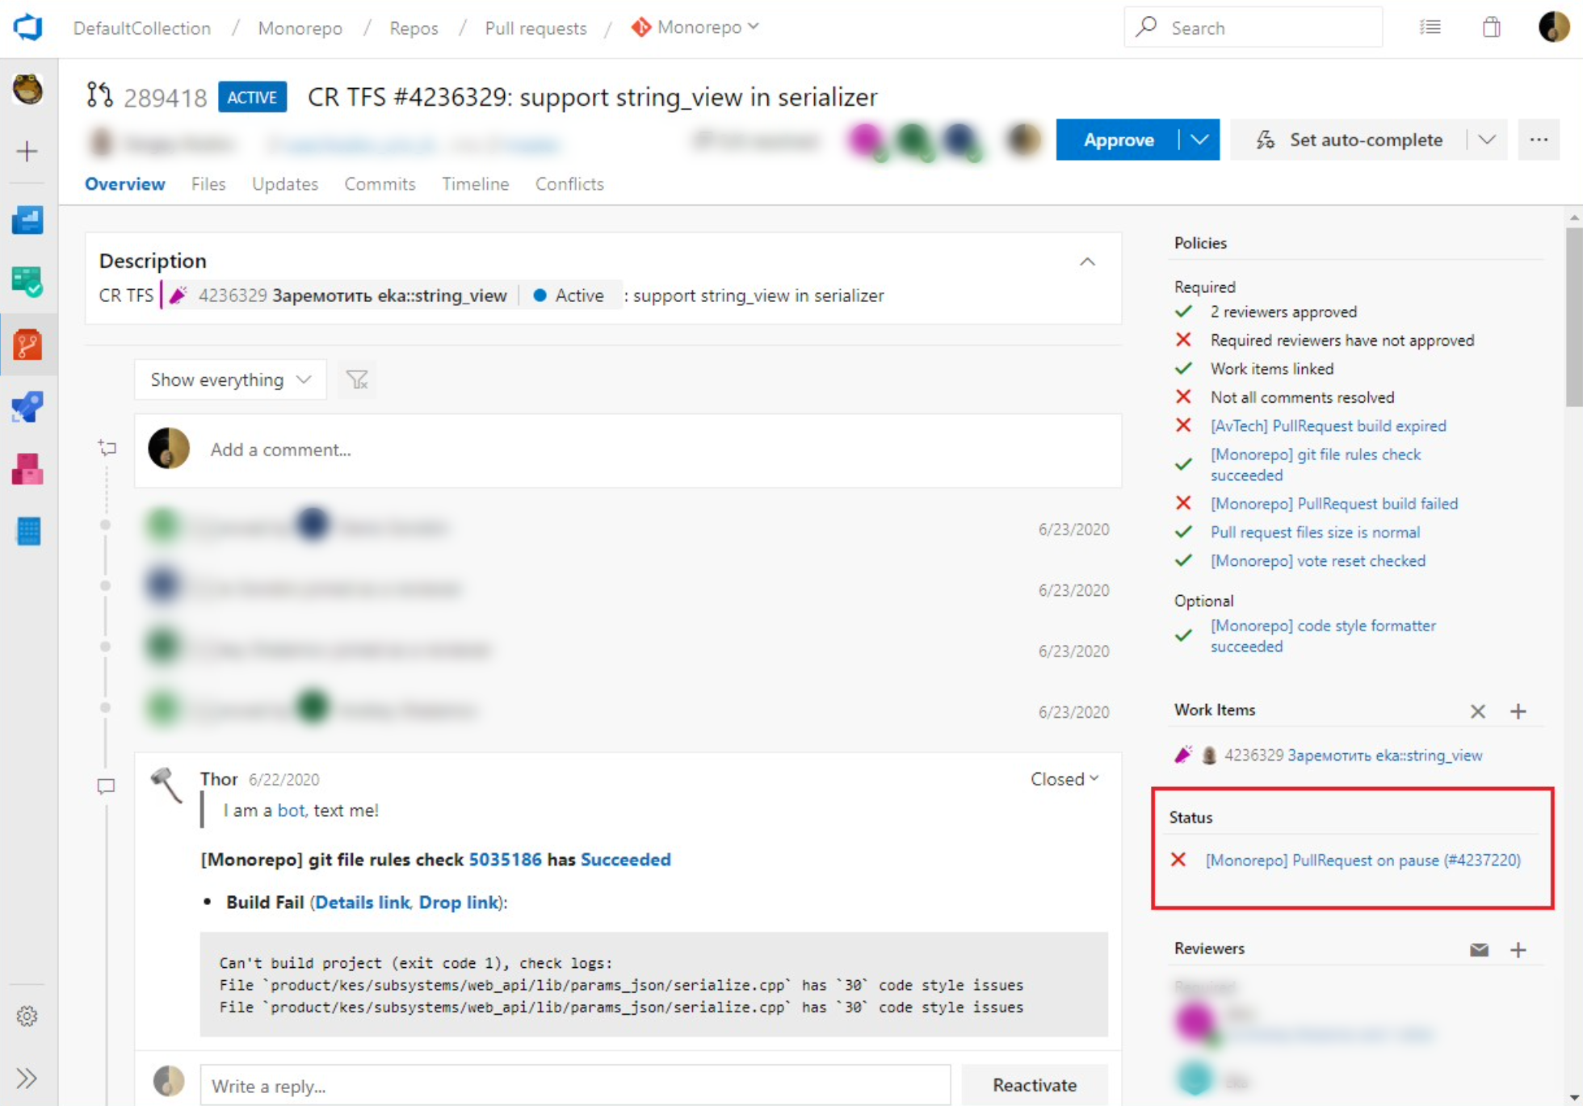Collapse the Description section
Viewport: 1583px width, 1106px height.
point(1087,262)
